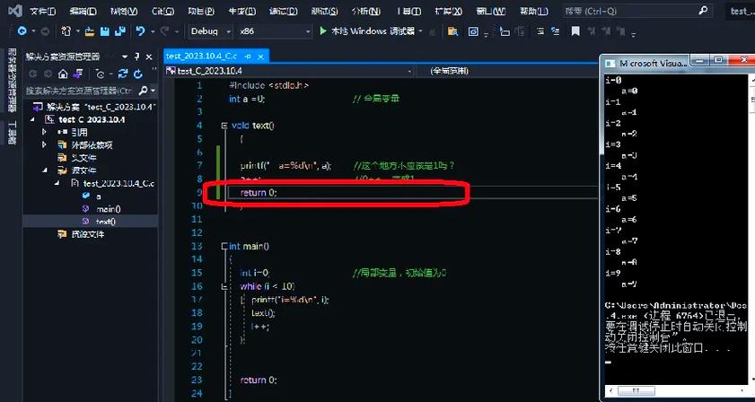Expand the External Dependencies node
This screenshot has width=755, height=402.
point(44,144)
